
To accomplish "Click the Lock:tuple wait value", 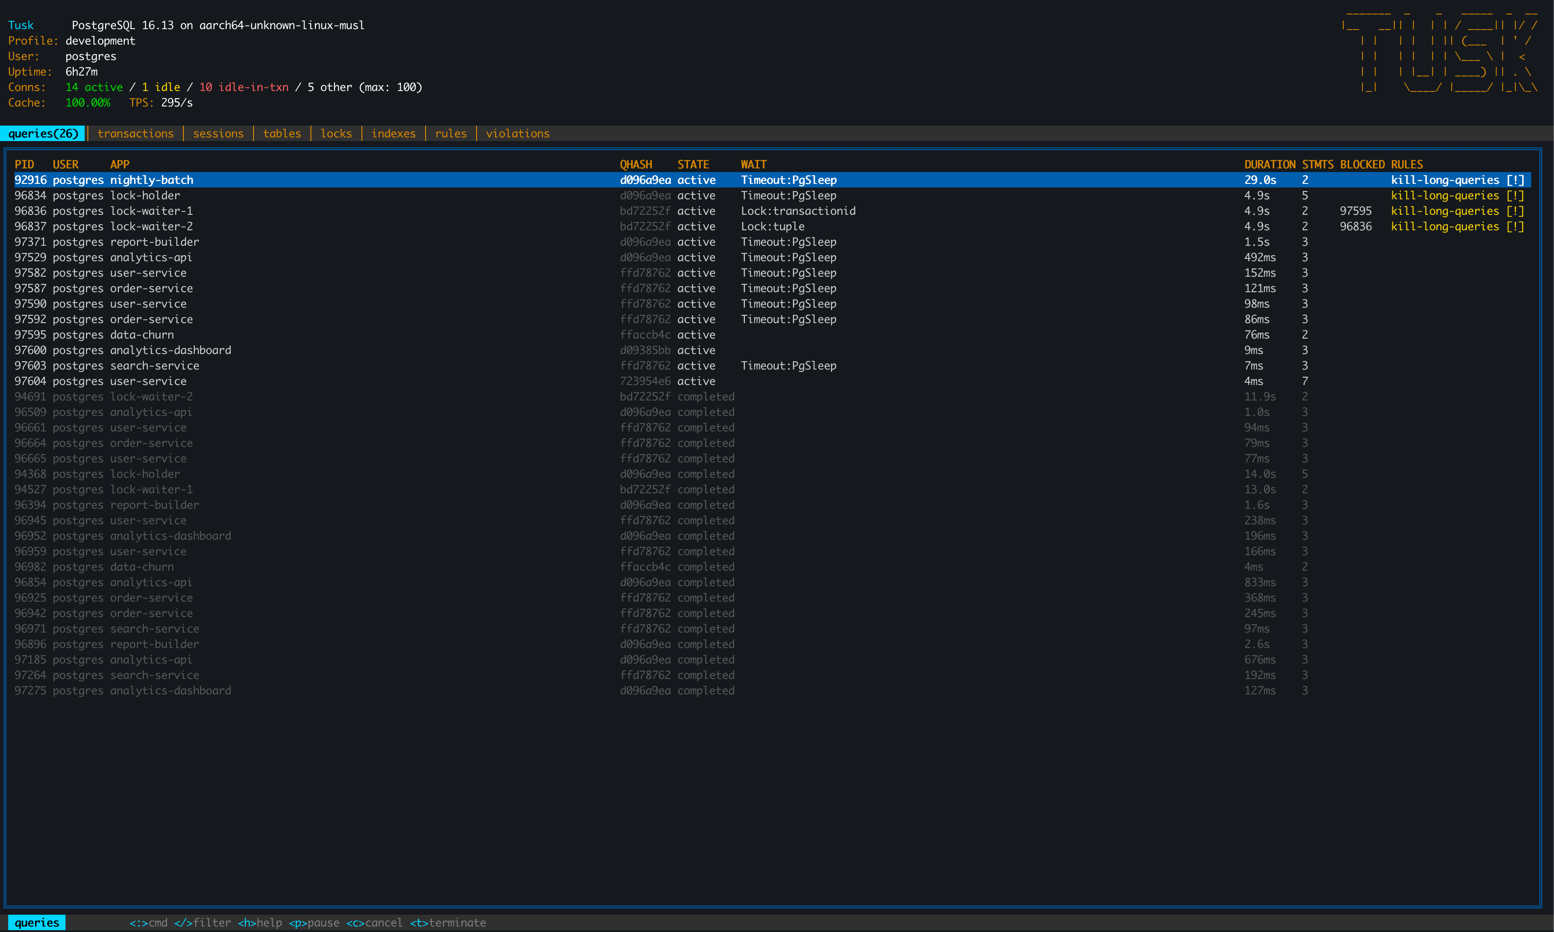I will [x=772, y=226].
